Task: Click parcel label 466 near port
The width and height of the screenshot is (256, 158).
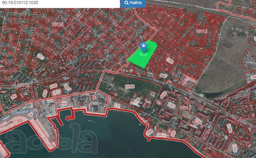Action: (64, 104)
